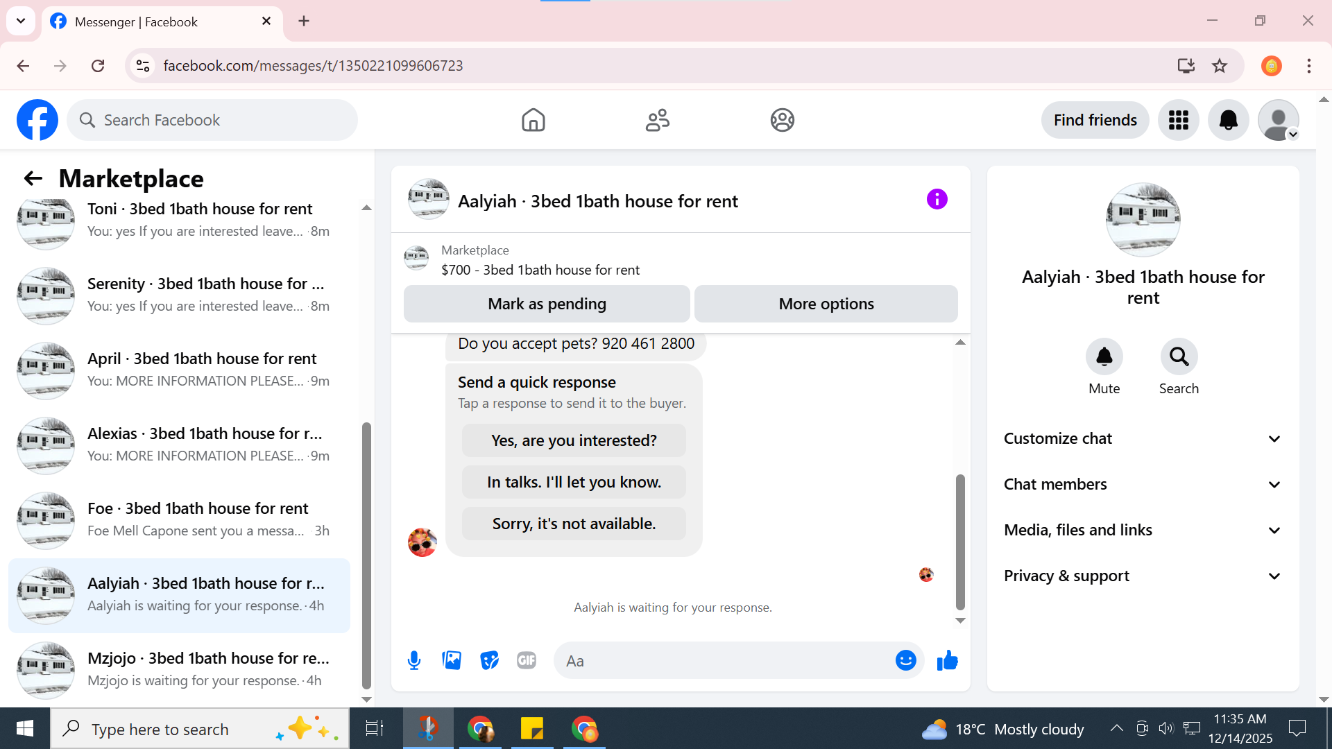The width and height of the screenshot is (1332, 749).
Task: Close the Messenger browser tab
Action: click(x=266, y=21)
